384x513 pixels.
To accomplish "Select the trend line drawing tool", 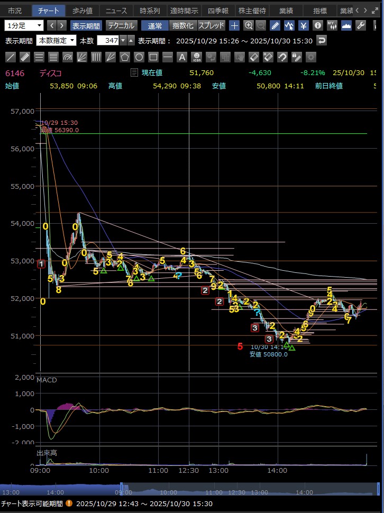I will tap(11, 57).
